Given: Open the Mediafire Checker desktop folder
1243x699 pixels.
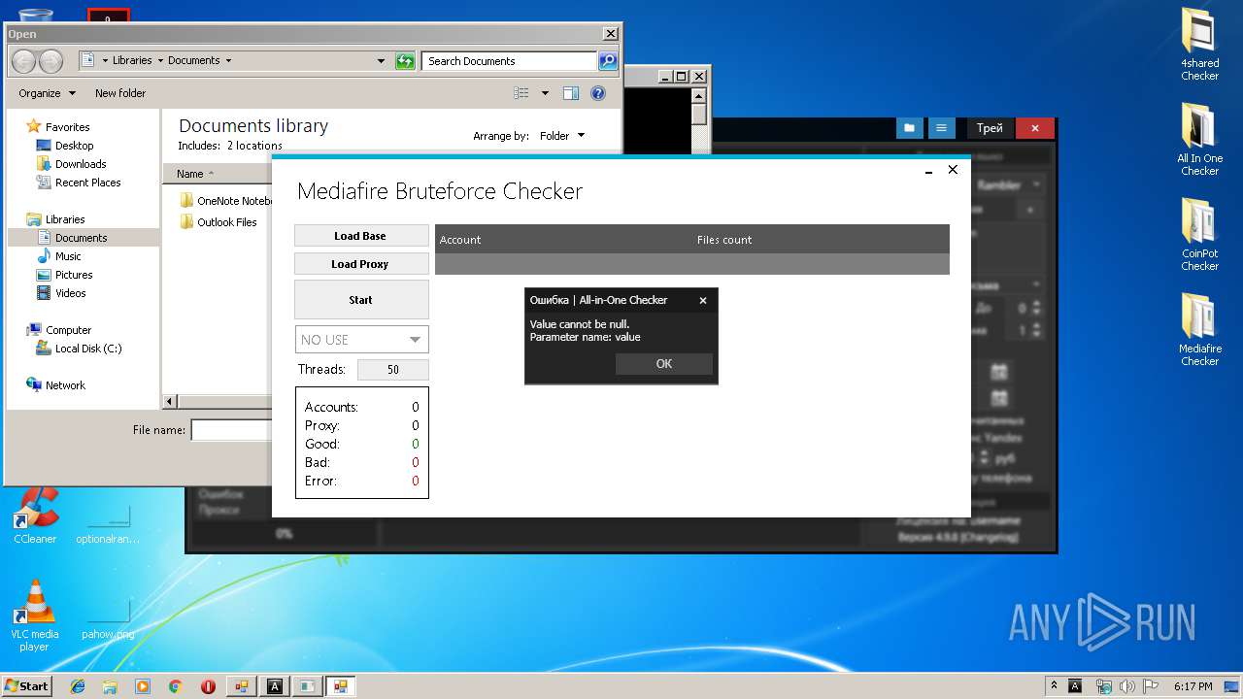Looking at the screenshot, I should coord(1199,330).
